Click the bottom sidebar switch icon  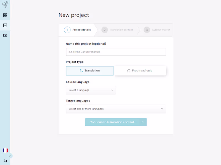pyautogui.click(x=5, y=161)
